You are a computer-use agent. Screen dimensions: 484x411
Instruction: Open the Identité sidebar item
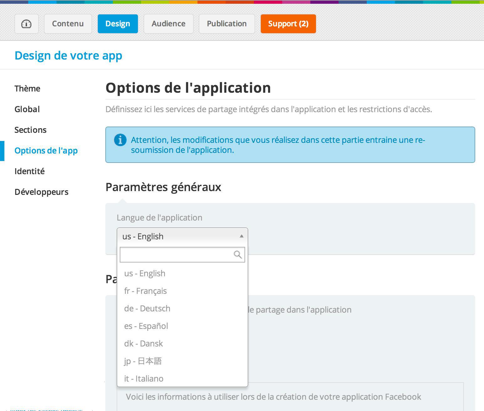(x=29, y=171)
